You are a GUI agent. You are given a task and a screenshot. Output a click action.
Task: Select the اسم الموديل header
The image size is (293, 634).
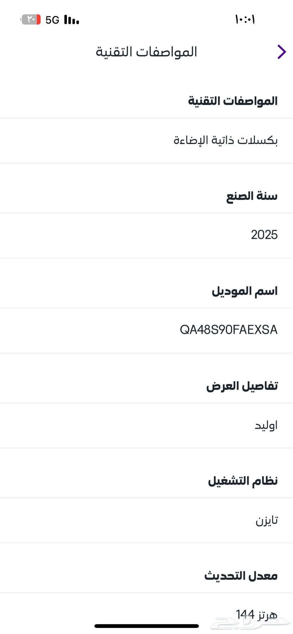click(x=245, y=291)
